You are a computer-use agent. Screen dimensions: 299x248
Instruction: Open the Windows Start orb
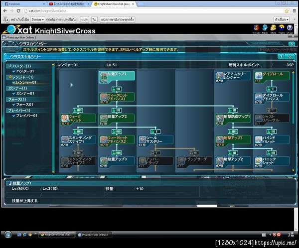pyautogui.click(x=8, y=235)
